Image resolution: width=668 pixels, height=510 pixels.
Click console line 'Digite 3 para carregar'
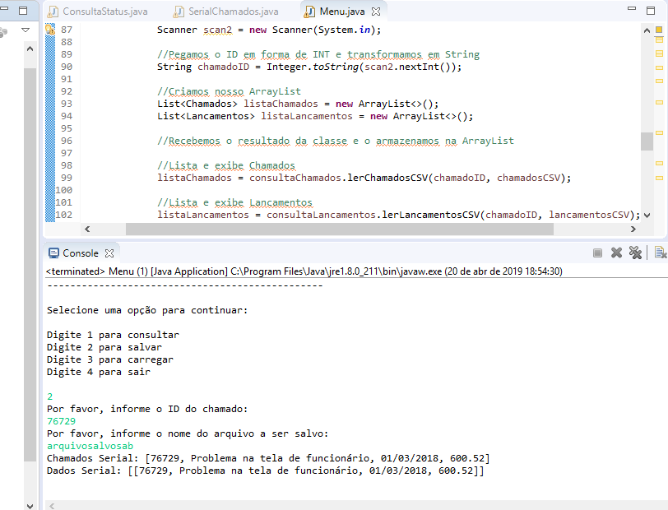click(x=110, y=359)
